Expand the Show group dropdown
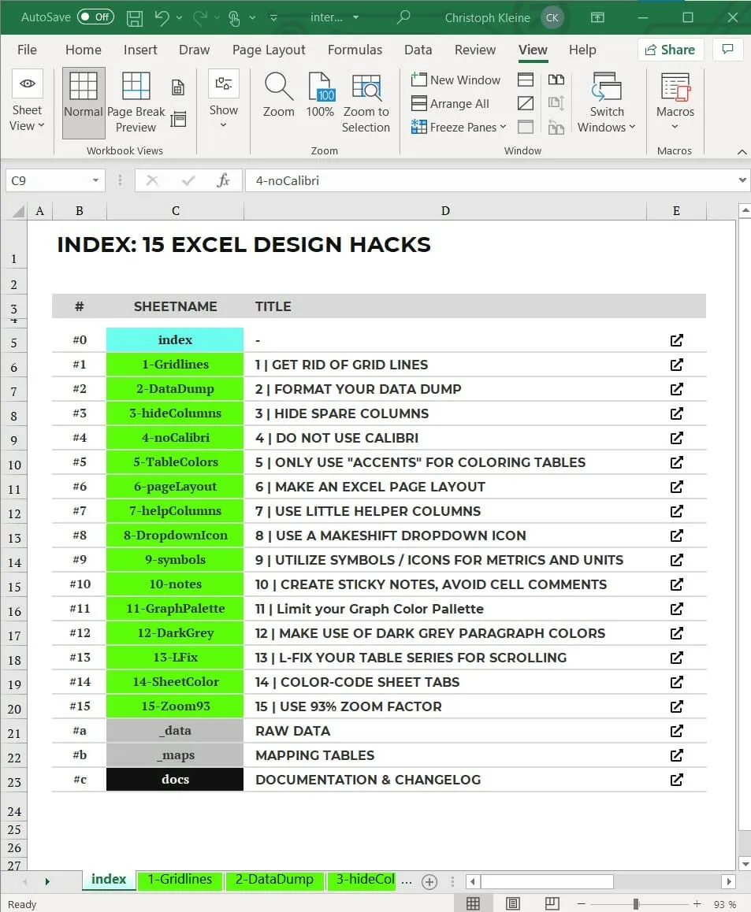 click(224, 110)
